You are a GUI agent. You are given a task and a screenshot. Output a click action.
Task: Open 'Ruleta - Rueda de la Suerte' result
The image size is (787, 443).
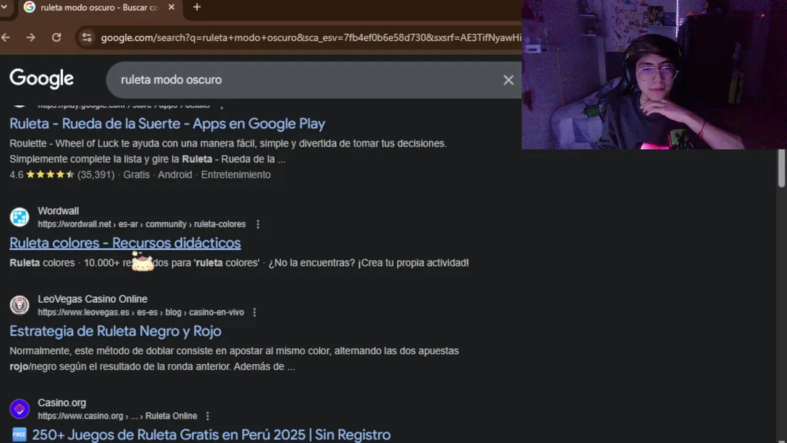point(167,124)
